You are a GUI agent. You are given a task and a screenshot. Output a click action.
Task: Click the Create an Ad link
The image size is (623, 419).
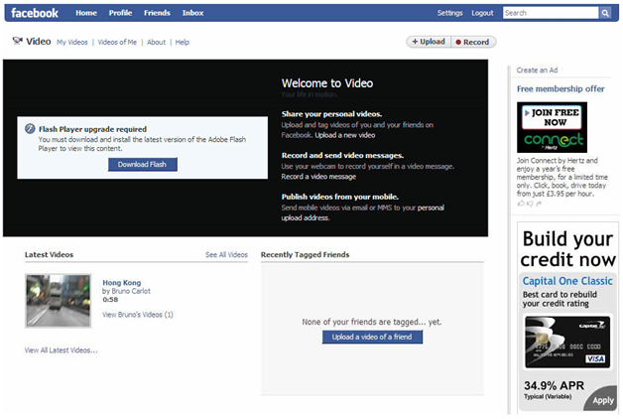[537, 70]
